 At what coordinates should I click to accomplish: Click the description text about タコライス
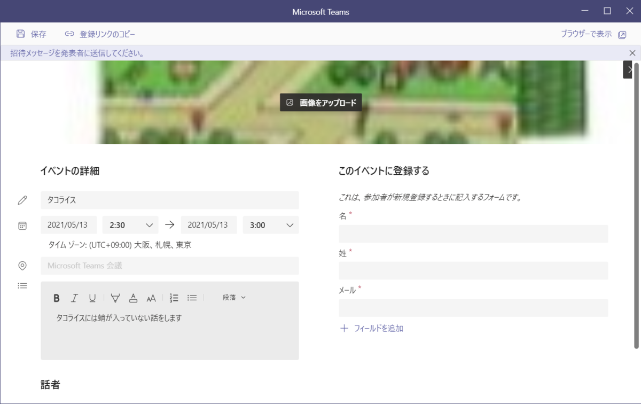click(119, 318)
